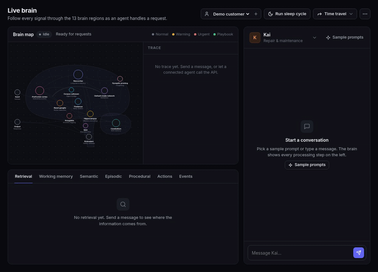Click the Live brain page title
This screenshot has width=378, height=272.
pos(22,11)
